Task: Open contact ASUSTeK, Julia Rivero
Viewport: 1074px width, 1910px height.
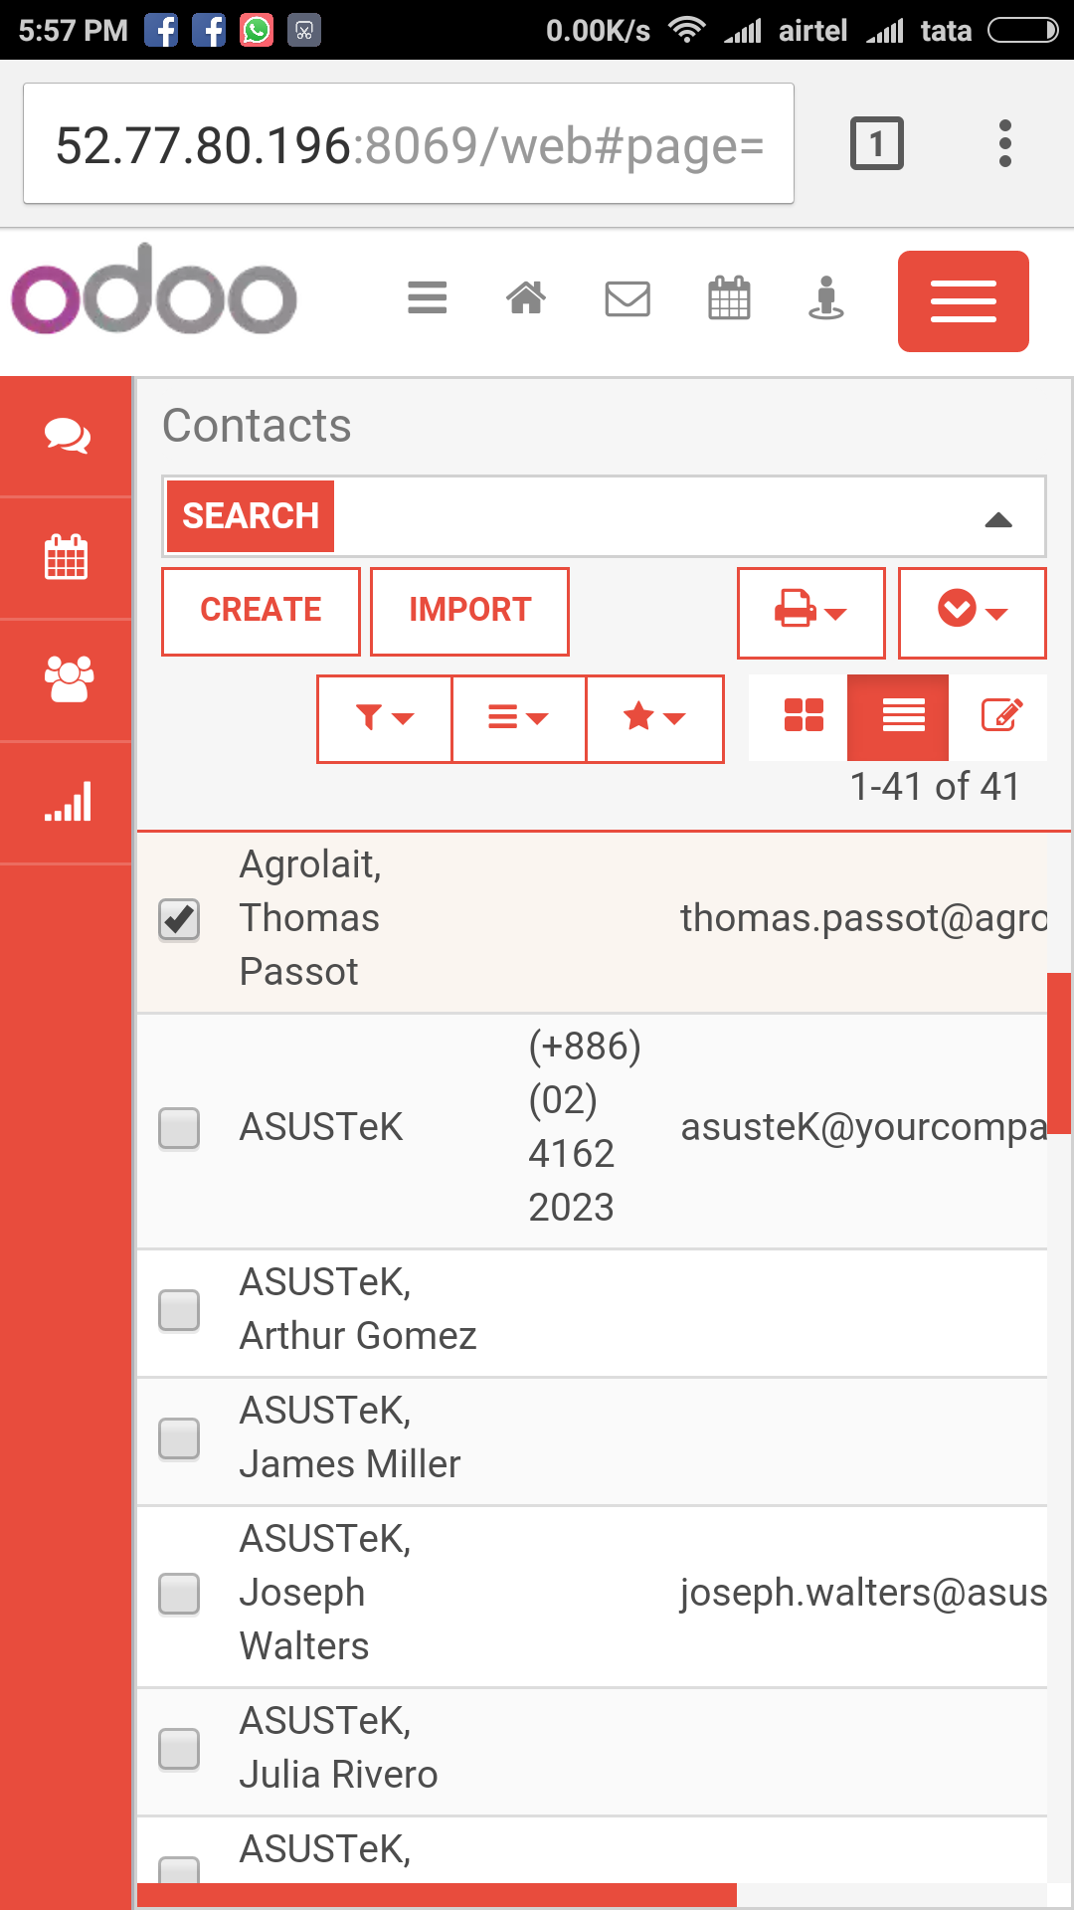Action: tap(338, 1748)
